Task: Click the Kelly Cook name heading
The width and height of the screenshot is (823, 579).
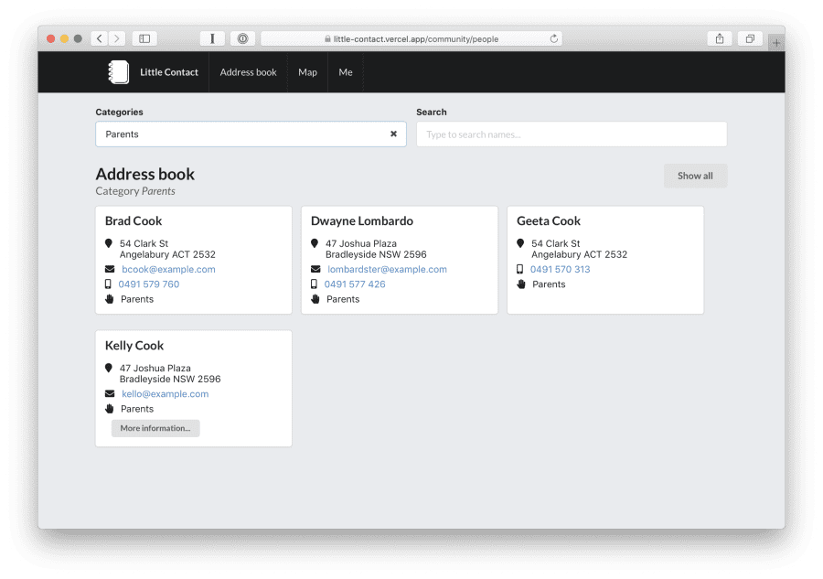Action: [x=134, y=346]
